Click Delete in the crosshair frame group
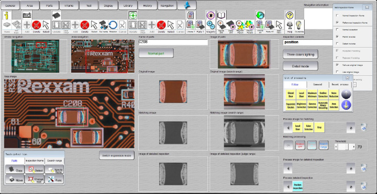Screen dimensions: 377x194 tap(161, 27)
